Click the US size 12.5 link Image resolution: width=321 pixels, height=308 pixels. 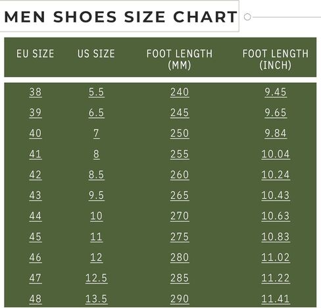click(x=97, y=278)
